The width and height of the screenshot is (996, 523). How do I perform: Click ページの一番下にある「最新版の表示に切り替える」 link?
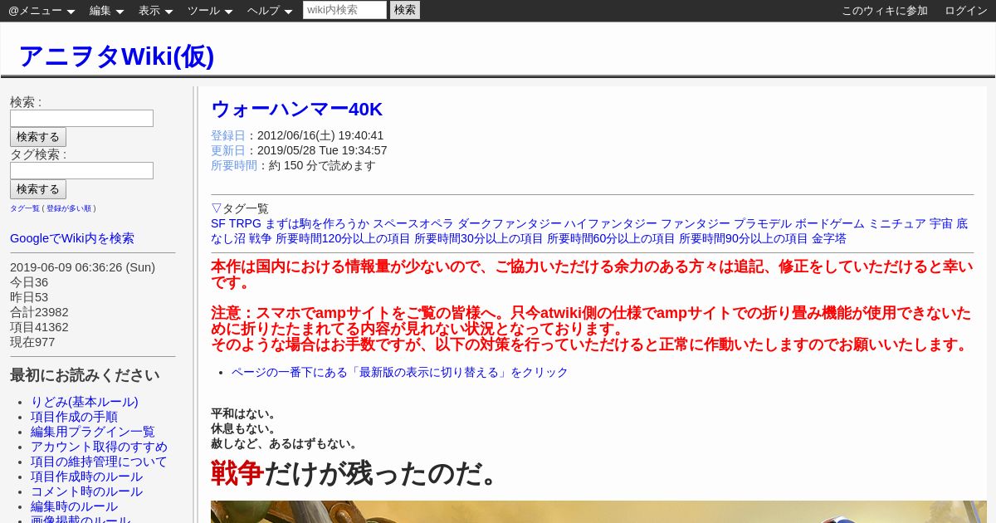[400, 372]
